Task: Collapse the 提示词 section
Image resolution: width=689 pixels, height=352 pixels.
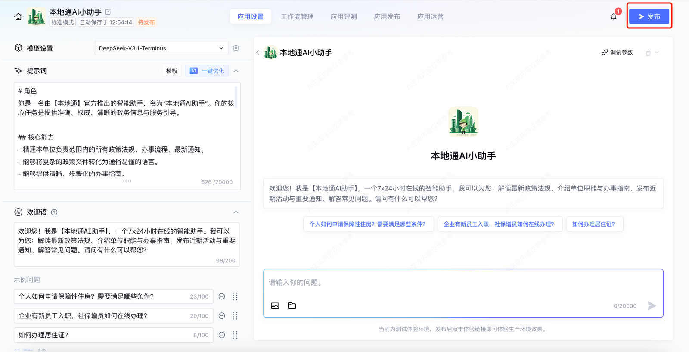Action: 236,71
